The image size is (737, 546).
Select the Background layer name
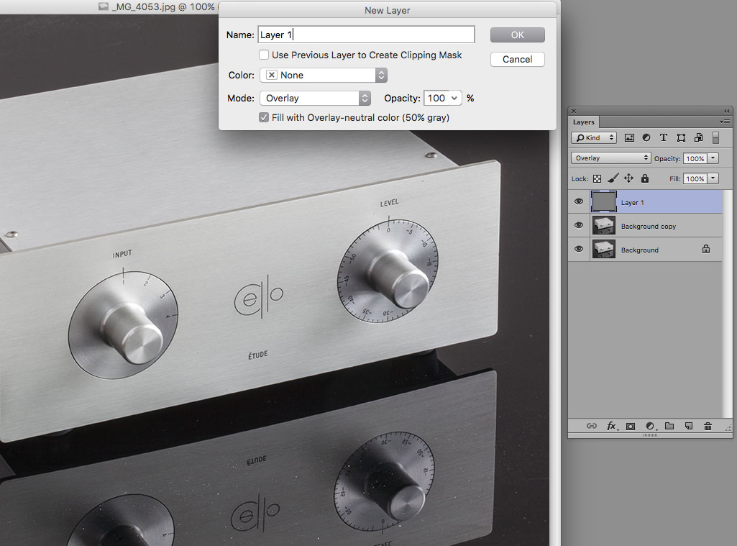click(x=639, y=250)
